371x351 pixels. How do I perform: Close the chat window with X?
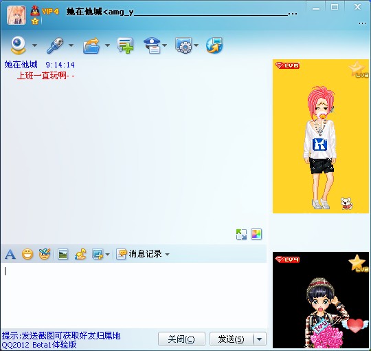click(x=357, y=7)
